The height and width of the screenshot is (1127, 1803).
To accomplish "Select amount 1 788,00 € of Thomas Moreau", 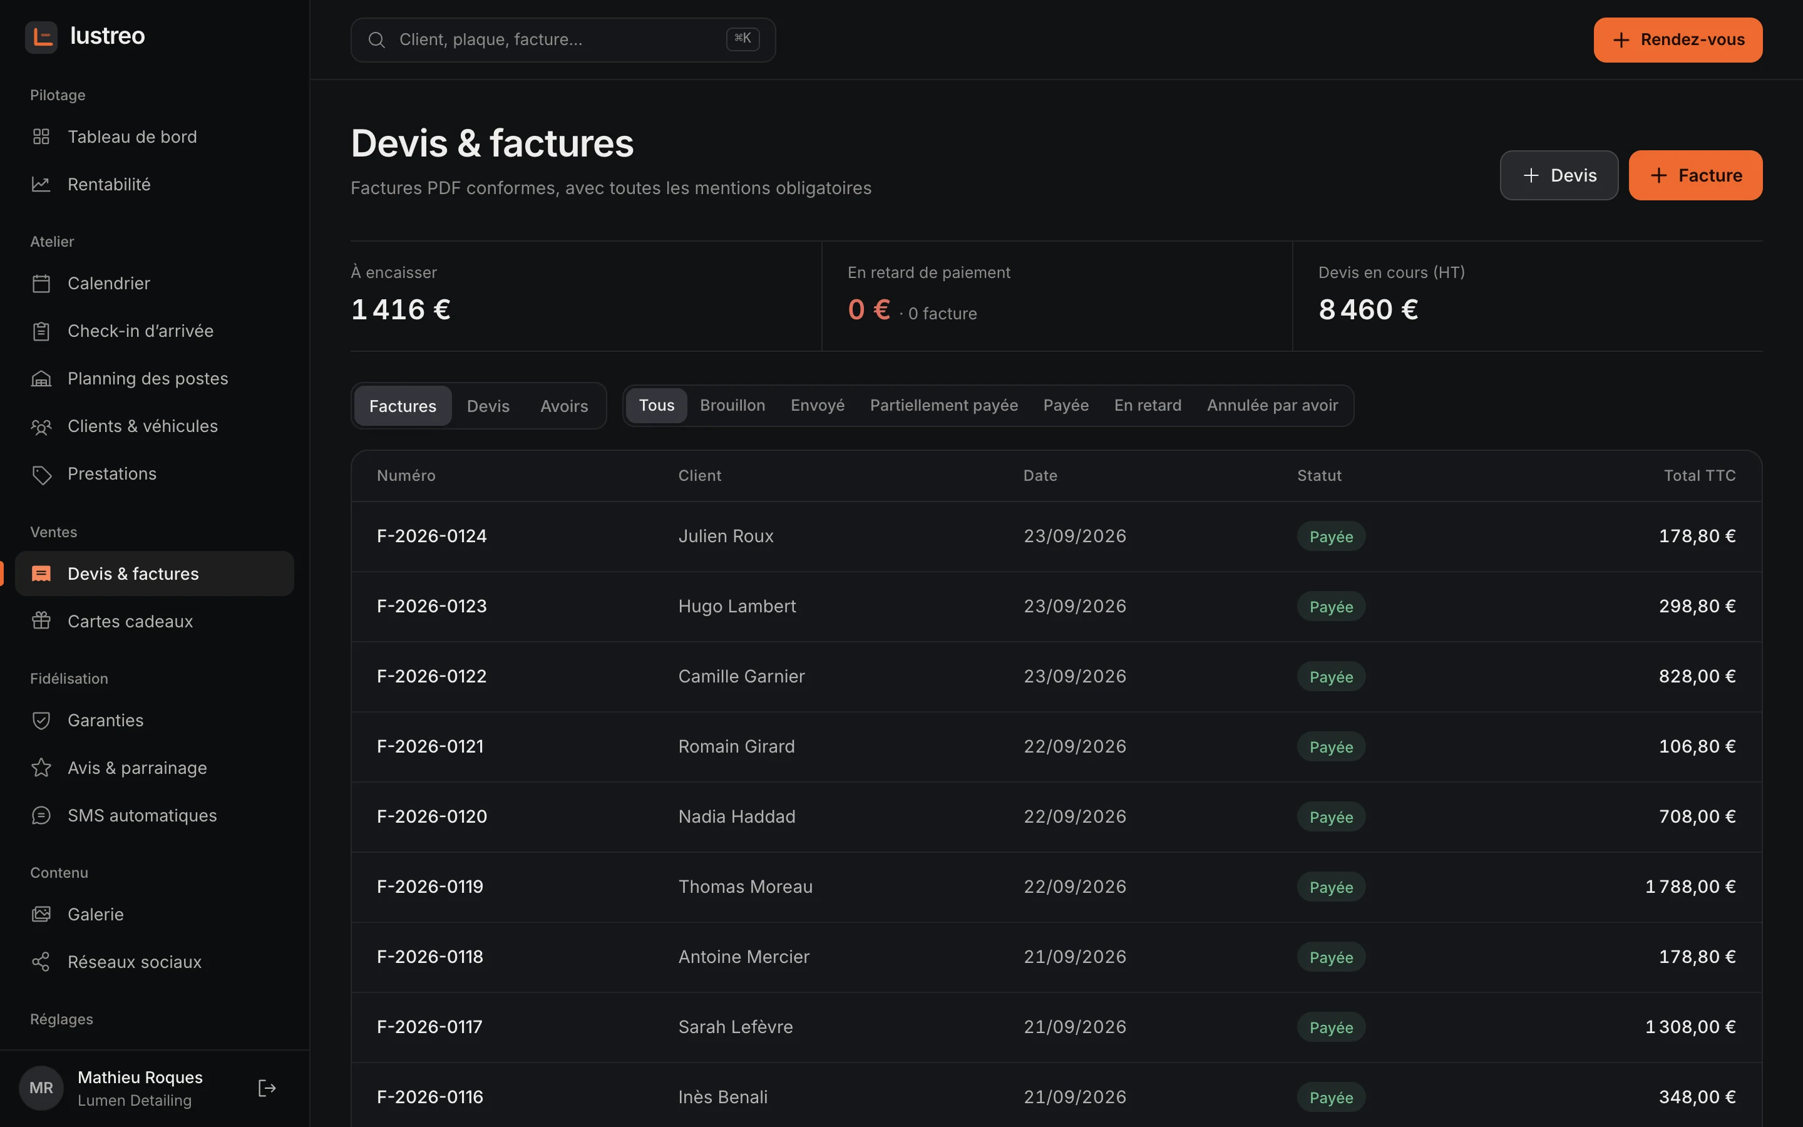I will click(1690, 886).
